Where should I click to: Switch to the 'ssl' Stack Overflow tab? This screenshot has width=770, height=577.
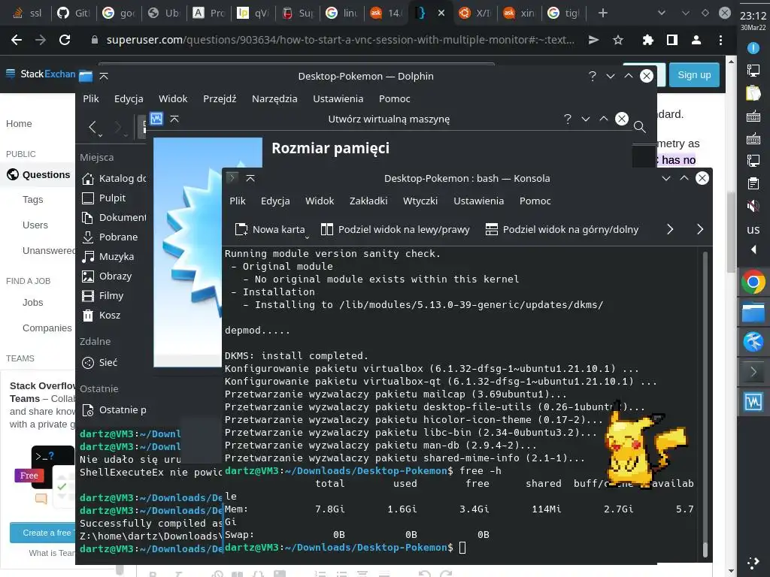coord(28,13)
